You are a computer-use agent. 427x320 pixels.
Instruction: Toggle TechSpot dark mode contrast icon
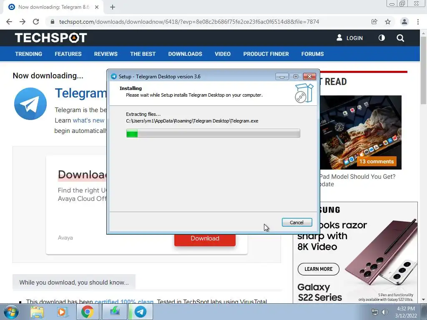pos(382,38)
